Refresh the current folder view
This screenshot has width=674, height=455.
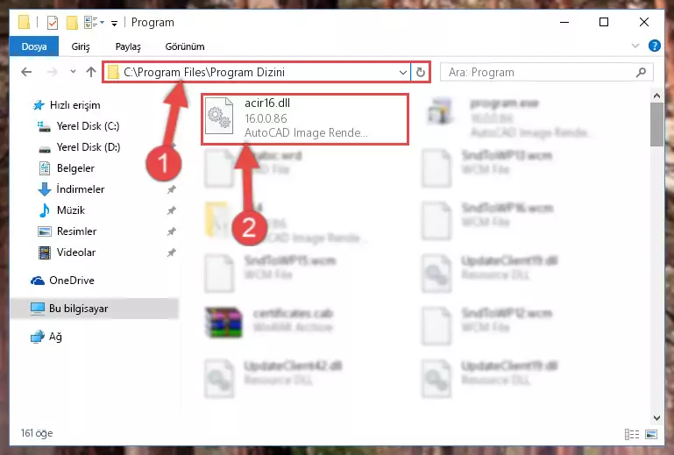click(421, 72)
